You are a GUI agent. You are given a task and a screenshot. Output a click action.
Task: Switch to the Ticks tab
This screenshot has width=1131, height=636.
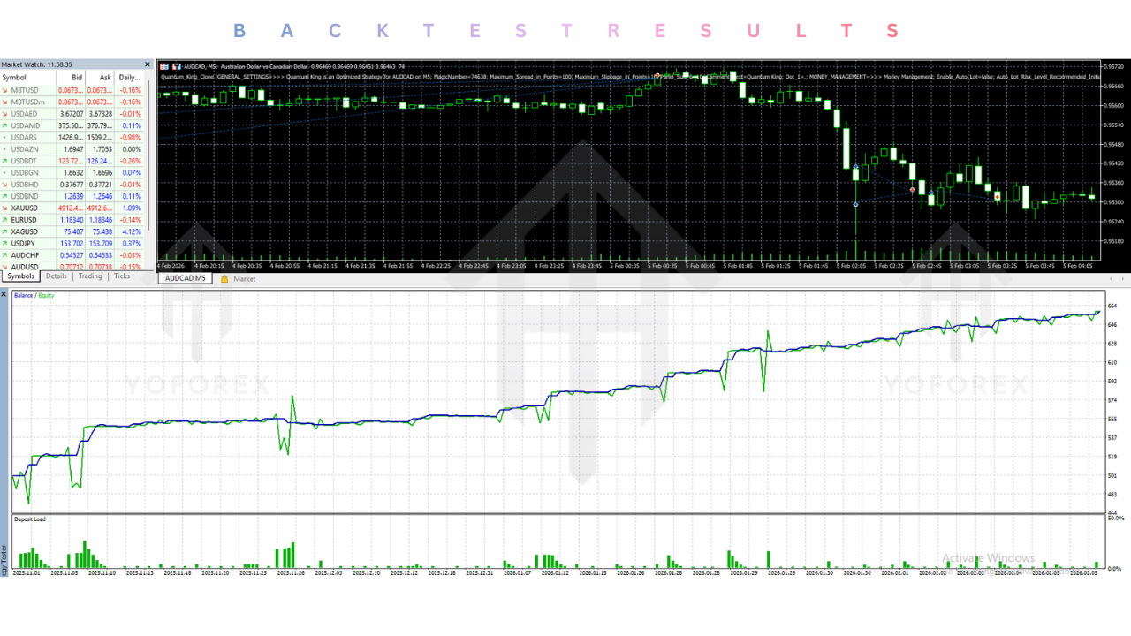122,276
